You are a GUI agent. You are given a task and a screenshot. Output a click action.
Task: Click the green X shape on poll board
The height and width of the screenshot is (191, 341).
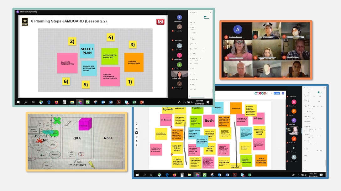point(57,120)
